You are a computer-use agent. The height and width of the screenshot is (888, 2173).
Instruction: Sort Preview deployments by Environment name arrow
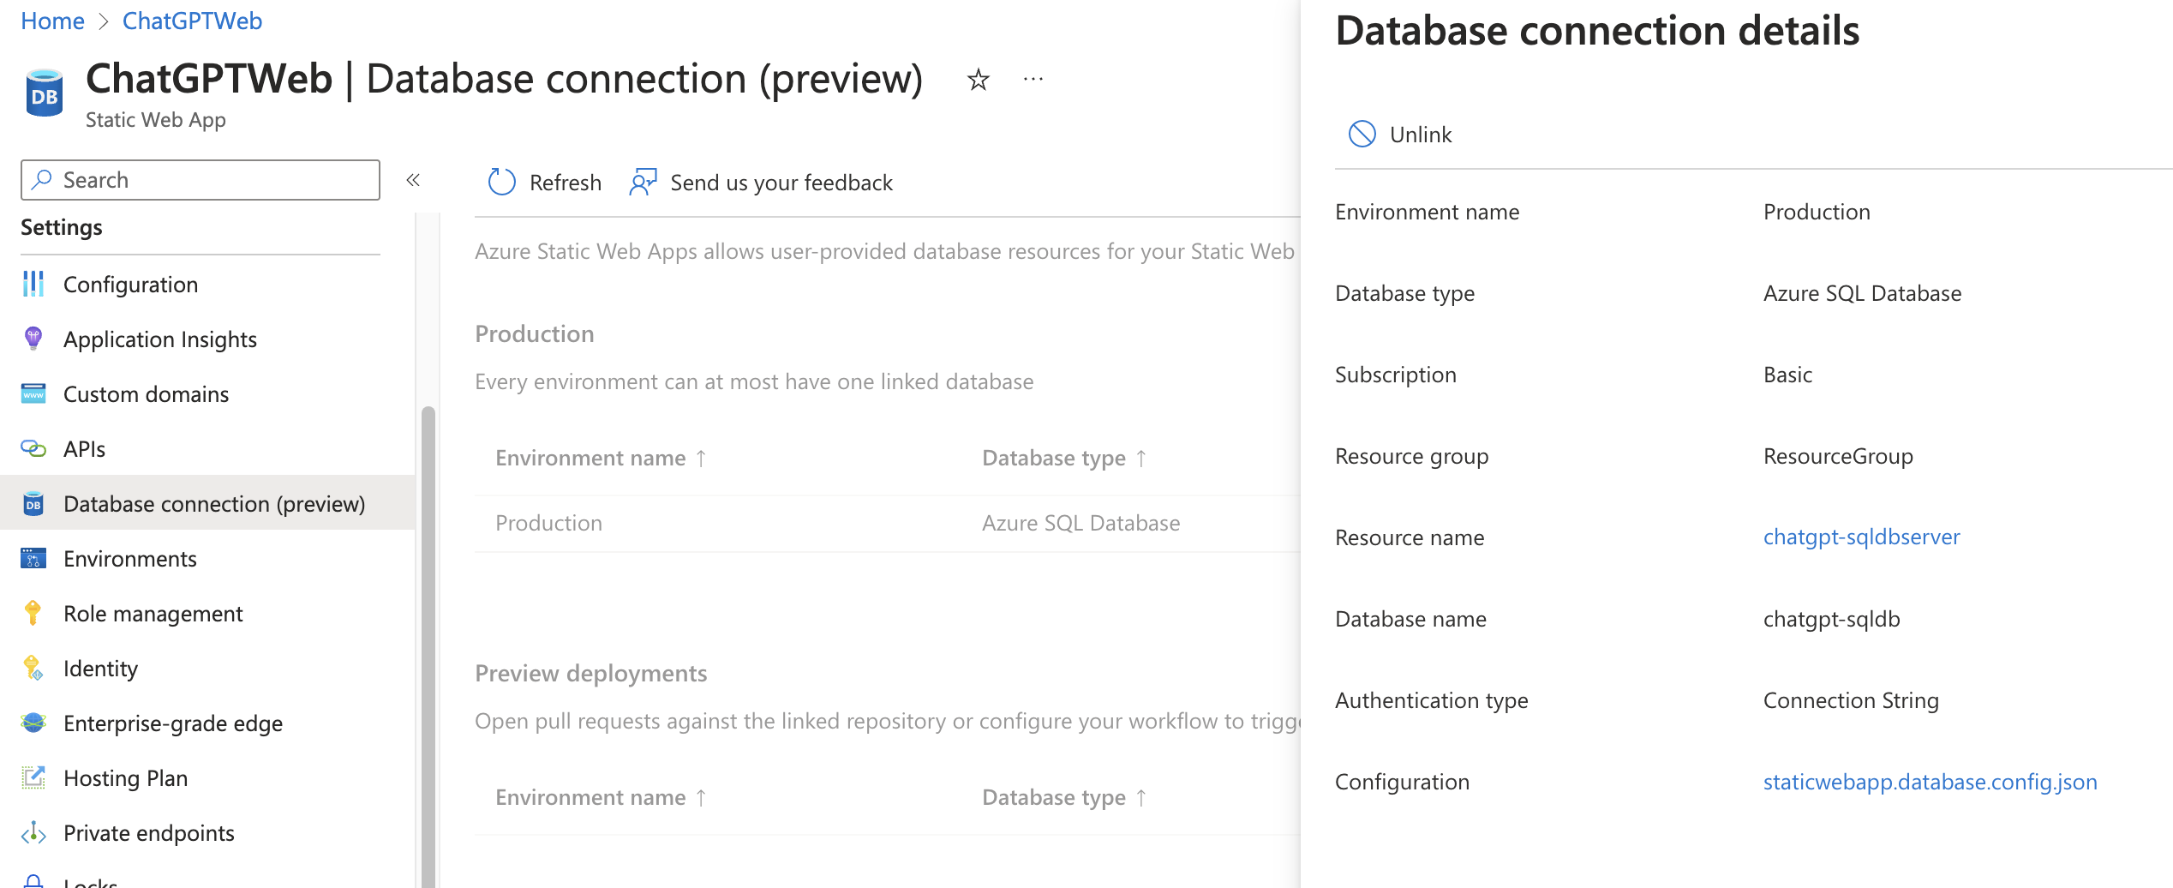(x=701, y=798)
